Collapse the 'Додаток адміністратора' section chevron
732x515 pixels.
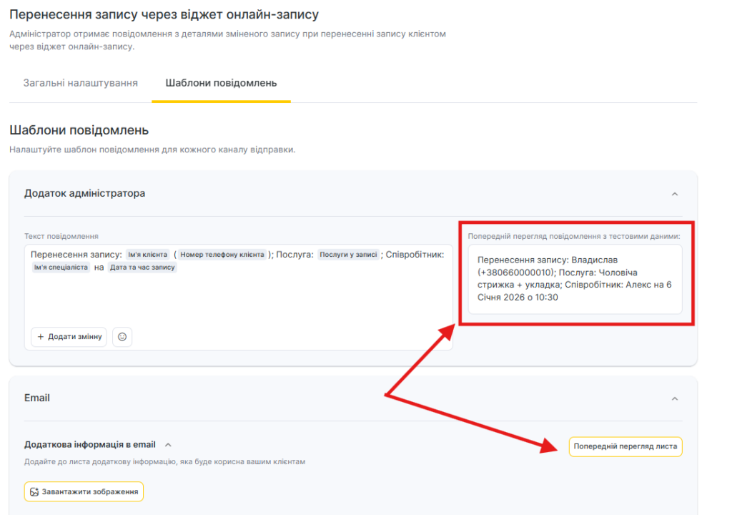[x=674, y=194]
